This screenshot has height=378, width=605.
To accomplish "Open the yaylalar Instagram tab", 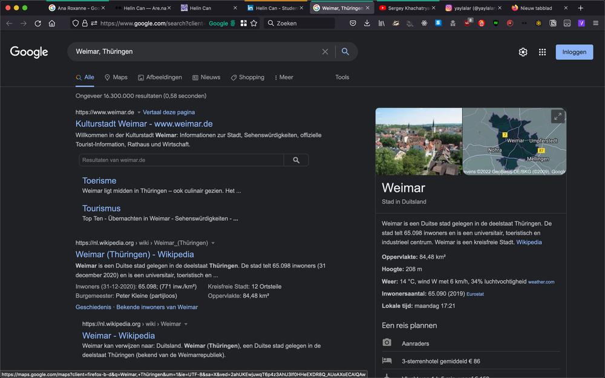I will 473,8.
